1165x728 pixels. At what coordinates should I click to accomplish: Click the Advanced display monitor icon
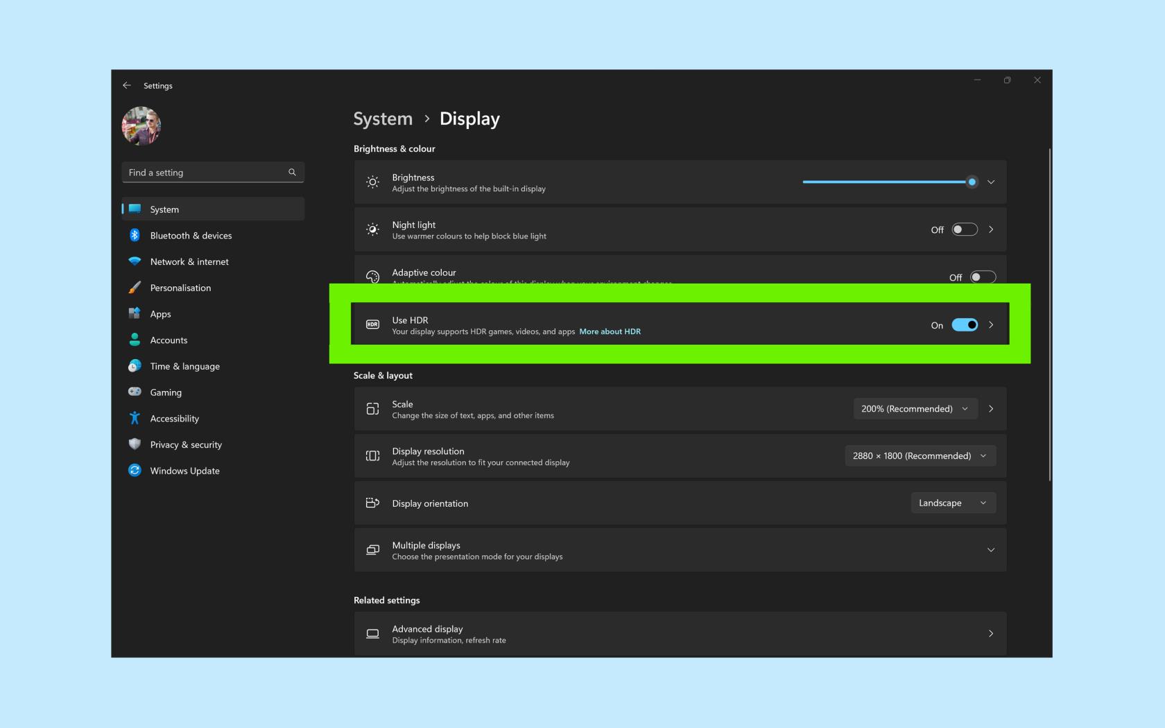(x=372, y=634)
